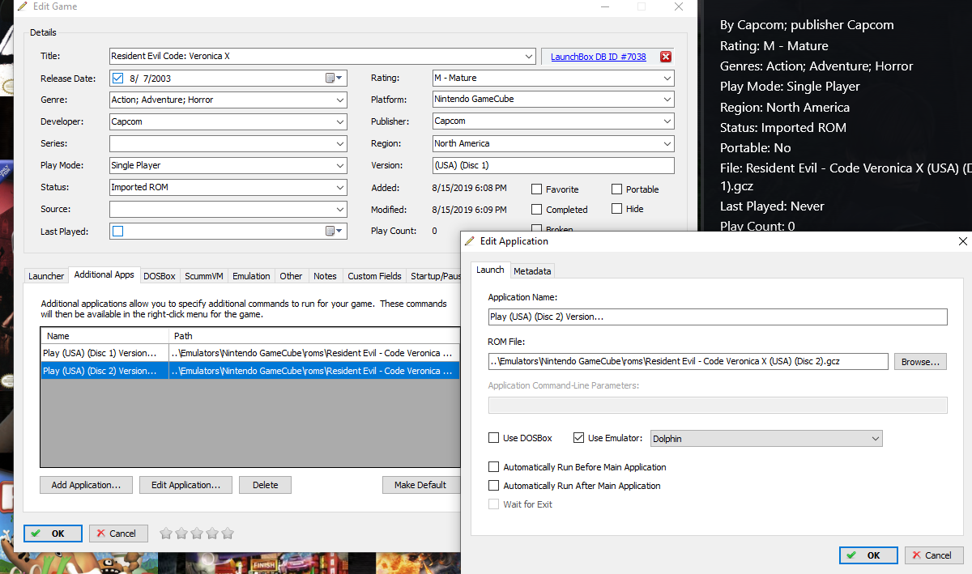The width and height of the screenshot is (972, 574).
Task: Select the Play (USA) (Disc 2) Version row
Action: coord(249,371)
